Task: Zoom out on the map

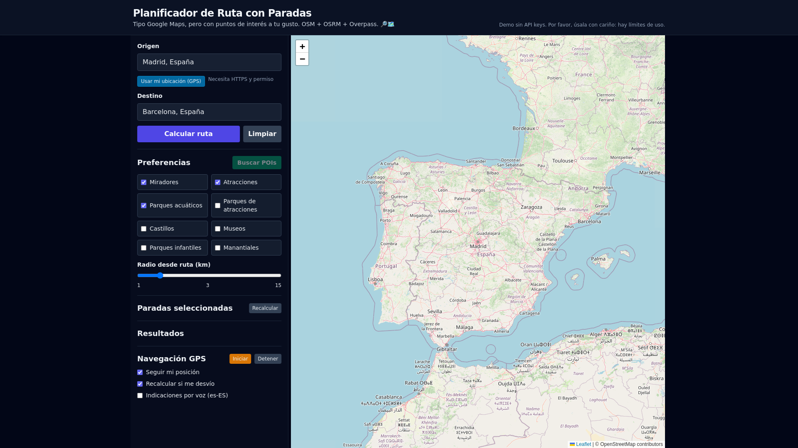Action: click(302, 59)
